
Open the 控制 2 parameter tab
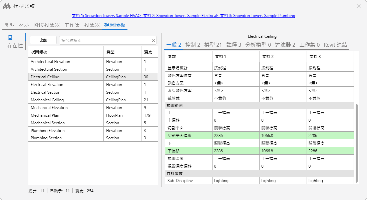pos(193,45)
